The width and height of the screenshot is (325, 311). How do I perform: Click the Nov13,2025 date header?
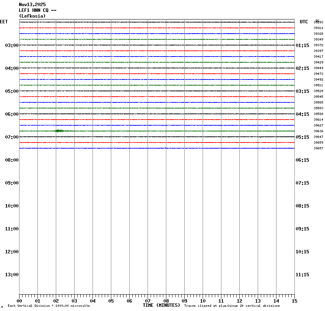32,5
